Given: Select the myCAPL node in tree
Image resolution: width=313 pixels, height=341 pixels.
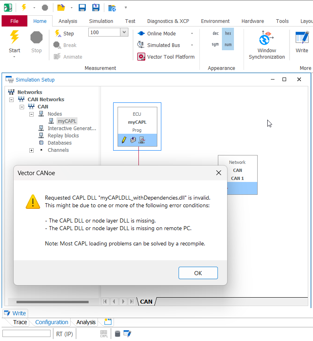Looking at the screenshot, I should [67, 121].
